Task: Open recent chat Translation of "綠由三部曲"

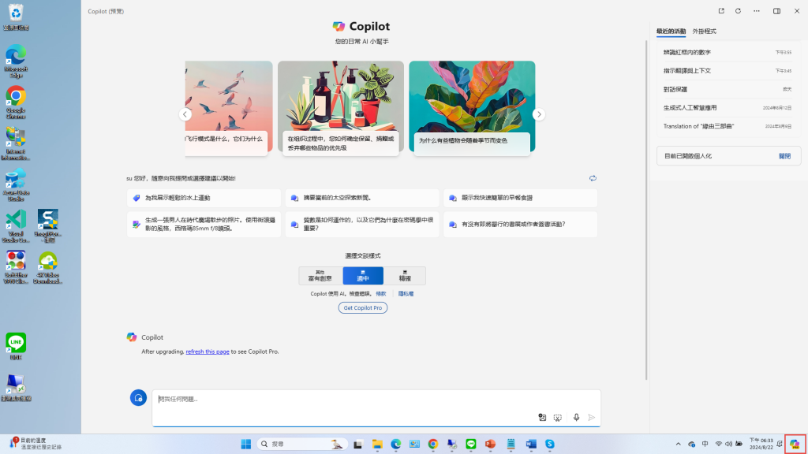Action: [x=728, y=127]
